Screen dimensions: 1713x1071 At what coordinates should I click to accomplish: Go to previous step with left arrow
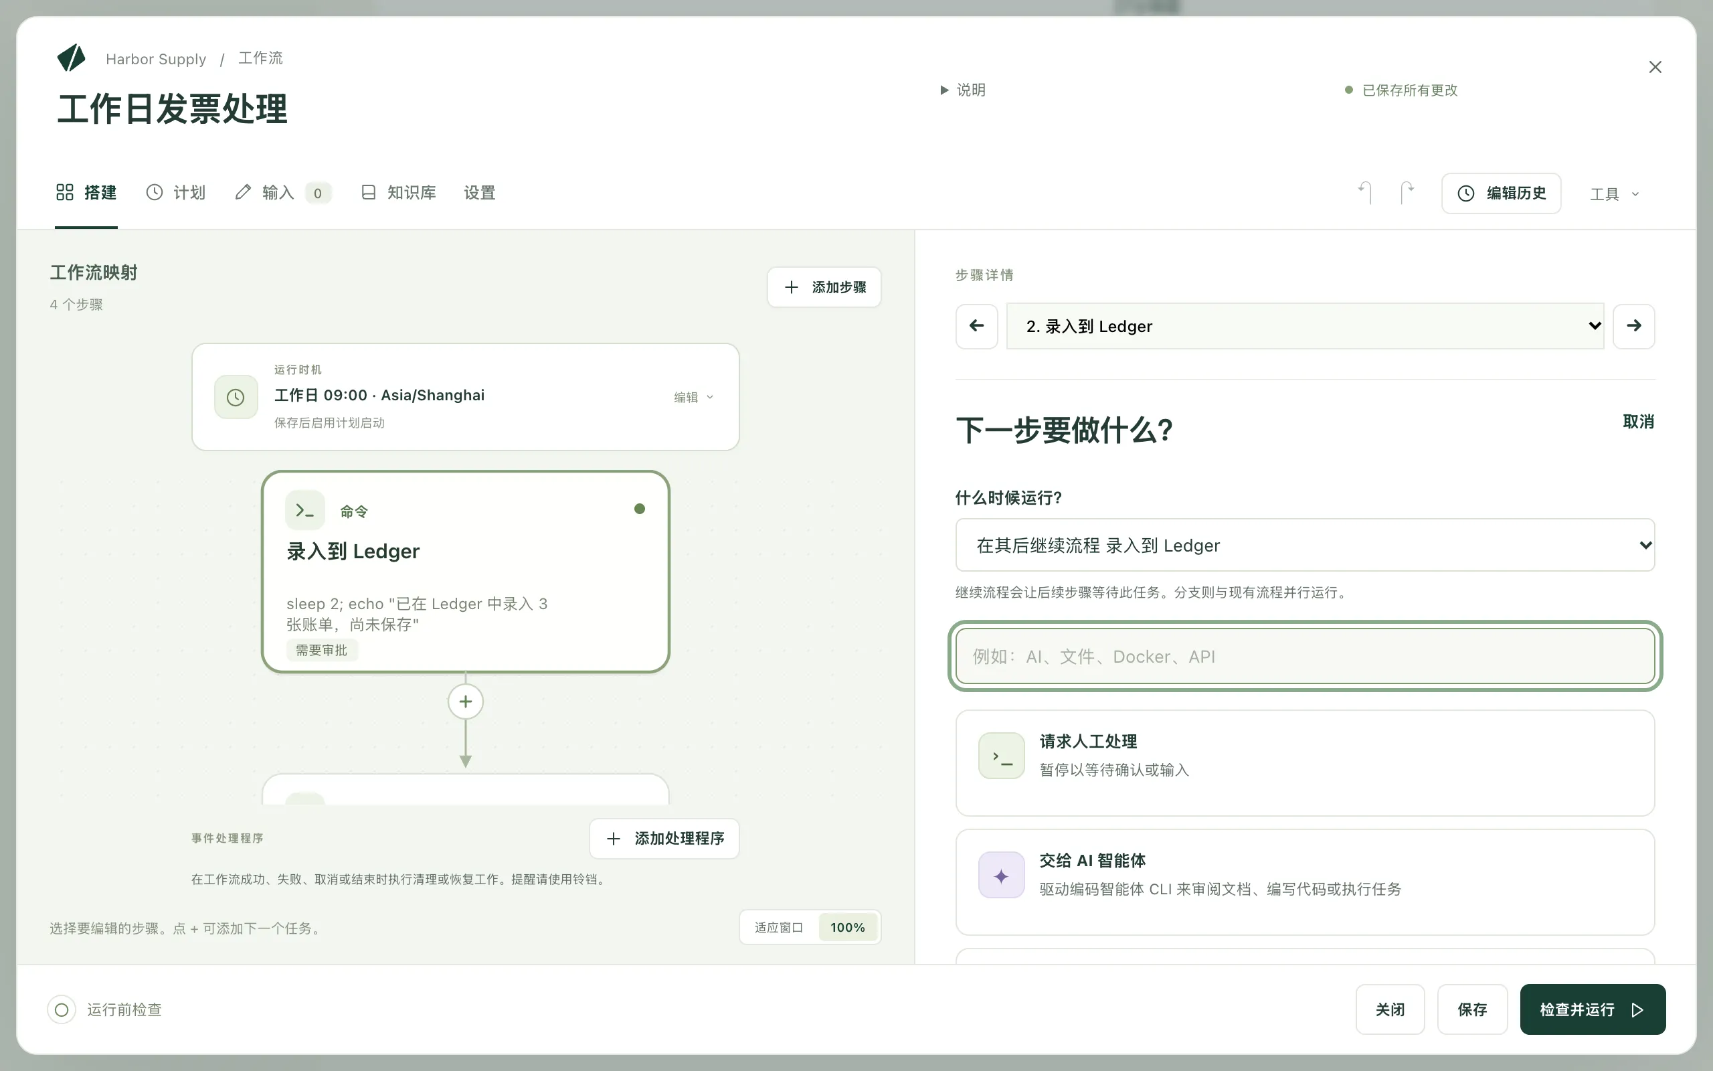click(977, 326)
